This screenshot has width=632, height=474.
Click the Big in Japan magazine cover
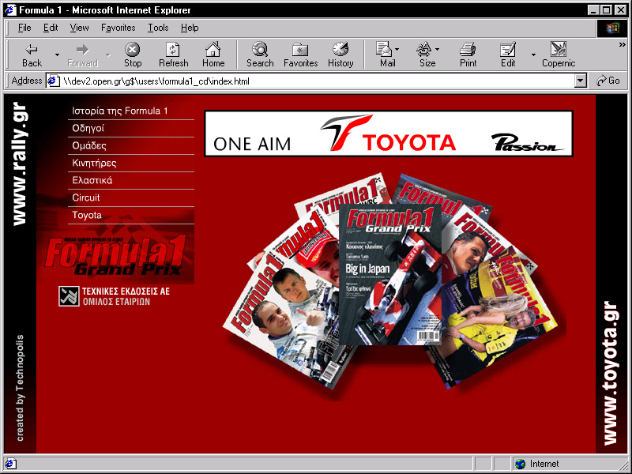point(390,274)
